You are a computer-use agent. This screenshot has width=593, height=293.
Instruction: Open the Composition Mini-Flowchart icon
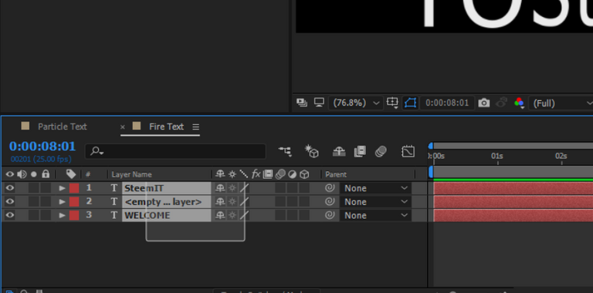pyautogui.click(x=285, y=152)
